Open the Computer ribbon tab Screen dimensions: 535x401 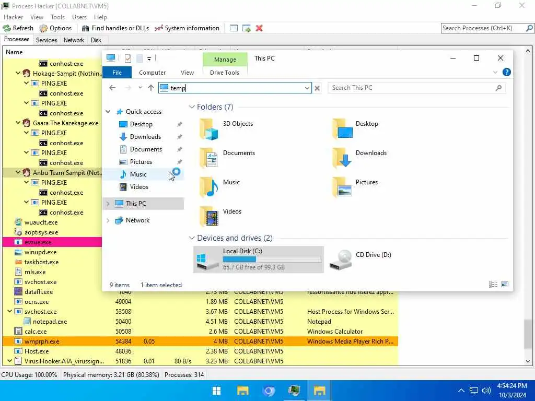click(152, 73)
